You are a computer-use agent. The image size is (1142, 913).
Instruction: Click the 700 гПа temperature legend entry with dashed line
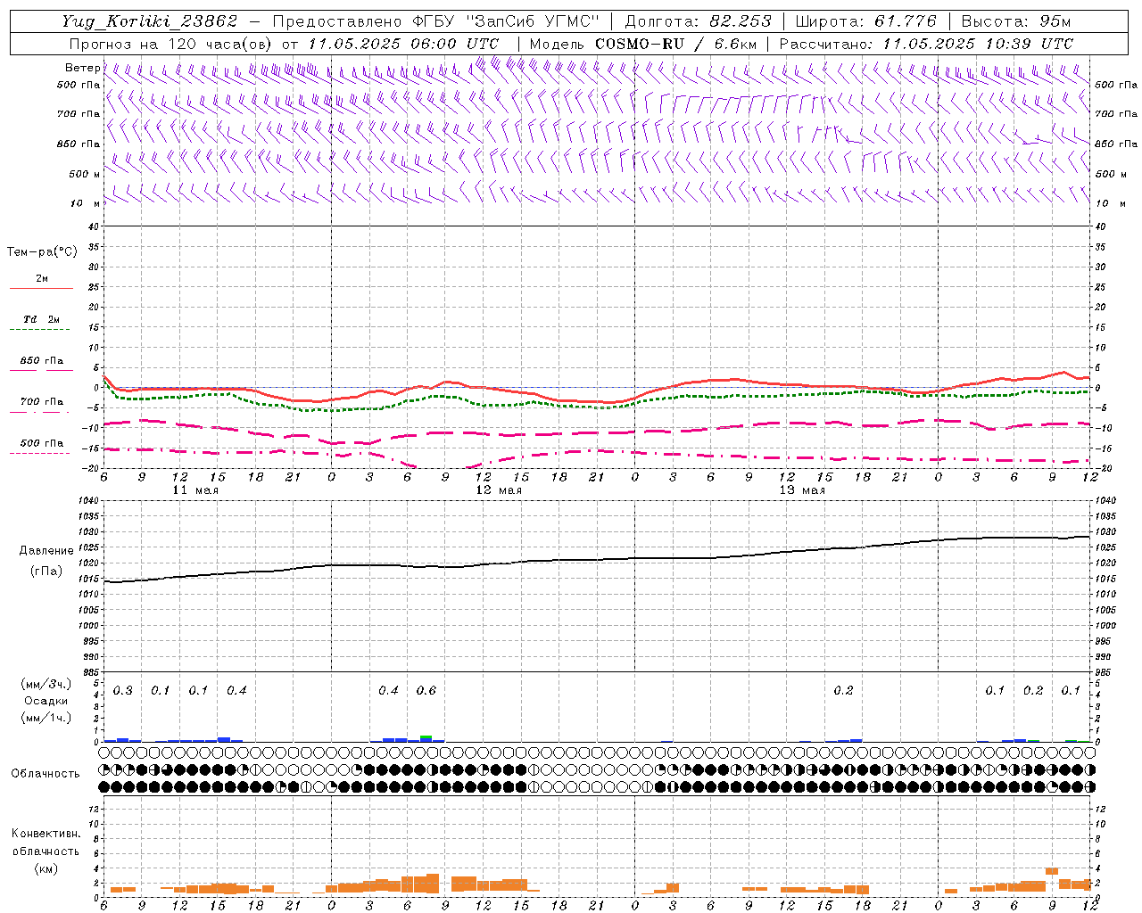coord(41,406)
